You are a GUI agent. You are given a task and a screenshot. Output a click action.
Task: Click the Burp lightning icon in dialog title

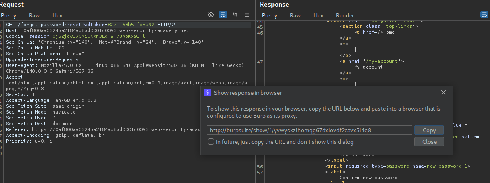tap(207, 93)
